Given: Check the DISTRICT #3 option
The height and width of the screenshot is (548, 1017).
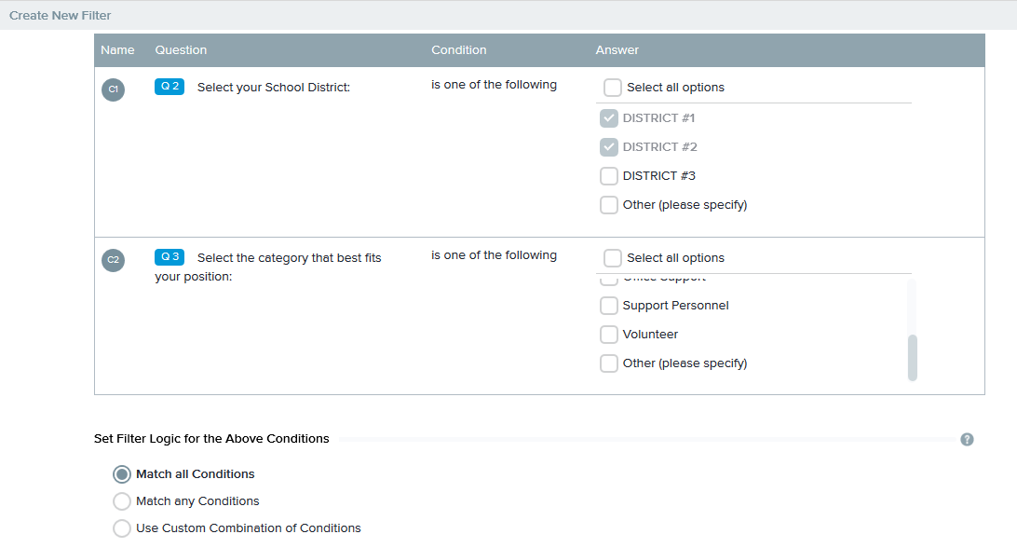Looking at the screenshot, I should [609, 176].
